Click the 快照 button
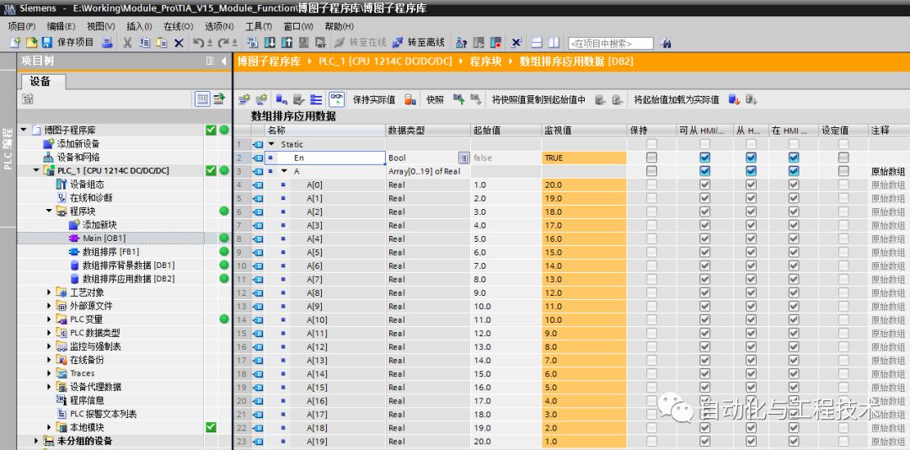 coord(435,100)
